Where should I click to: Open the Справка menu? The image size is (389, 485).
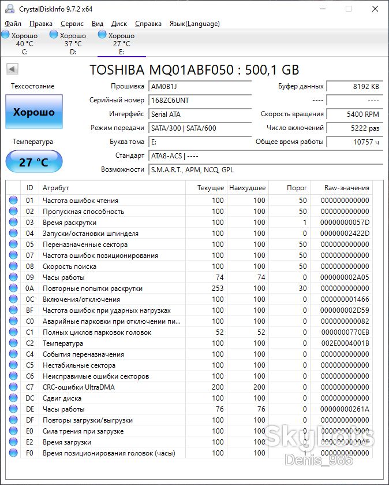coord(148,24)
